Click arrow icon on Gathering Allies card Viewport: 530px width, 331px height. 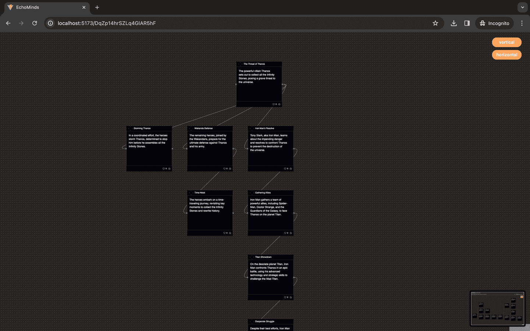tap(291, 233)
